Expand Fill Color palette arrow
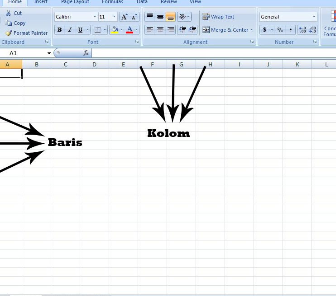Viewport: 336px width, 296px height. pyautogui.click(x=122, y=30)
